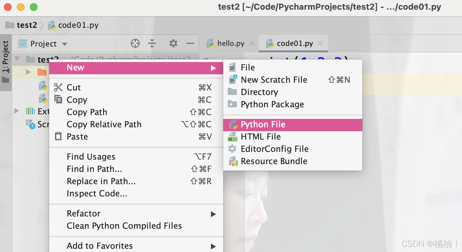Screen dimensions: 462x252
Task: Choose Copy from the context menu
Action: pyautogui.click(x=136, y=100)
